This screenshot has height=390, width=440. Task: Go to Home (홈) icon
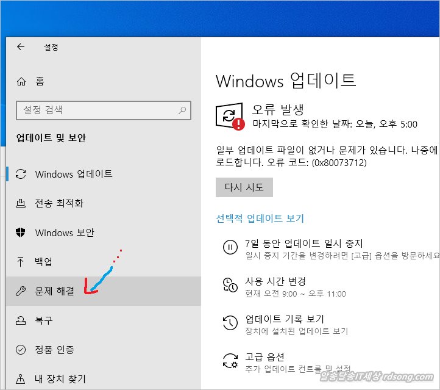click(21, 82)
